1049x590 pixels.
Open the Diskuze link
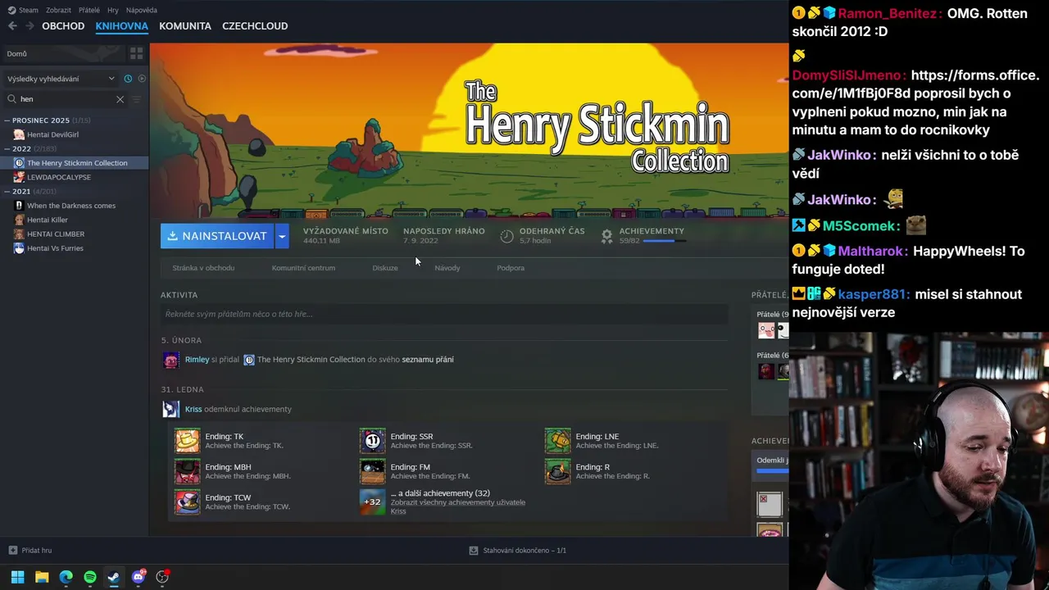(x=385, y=268)
